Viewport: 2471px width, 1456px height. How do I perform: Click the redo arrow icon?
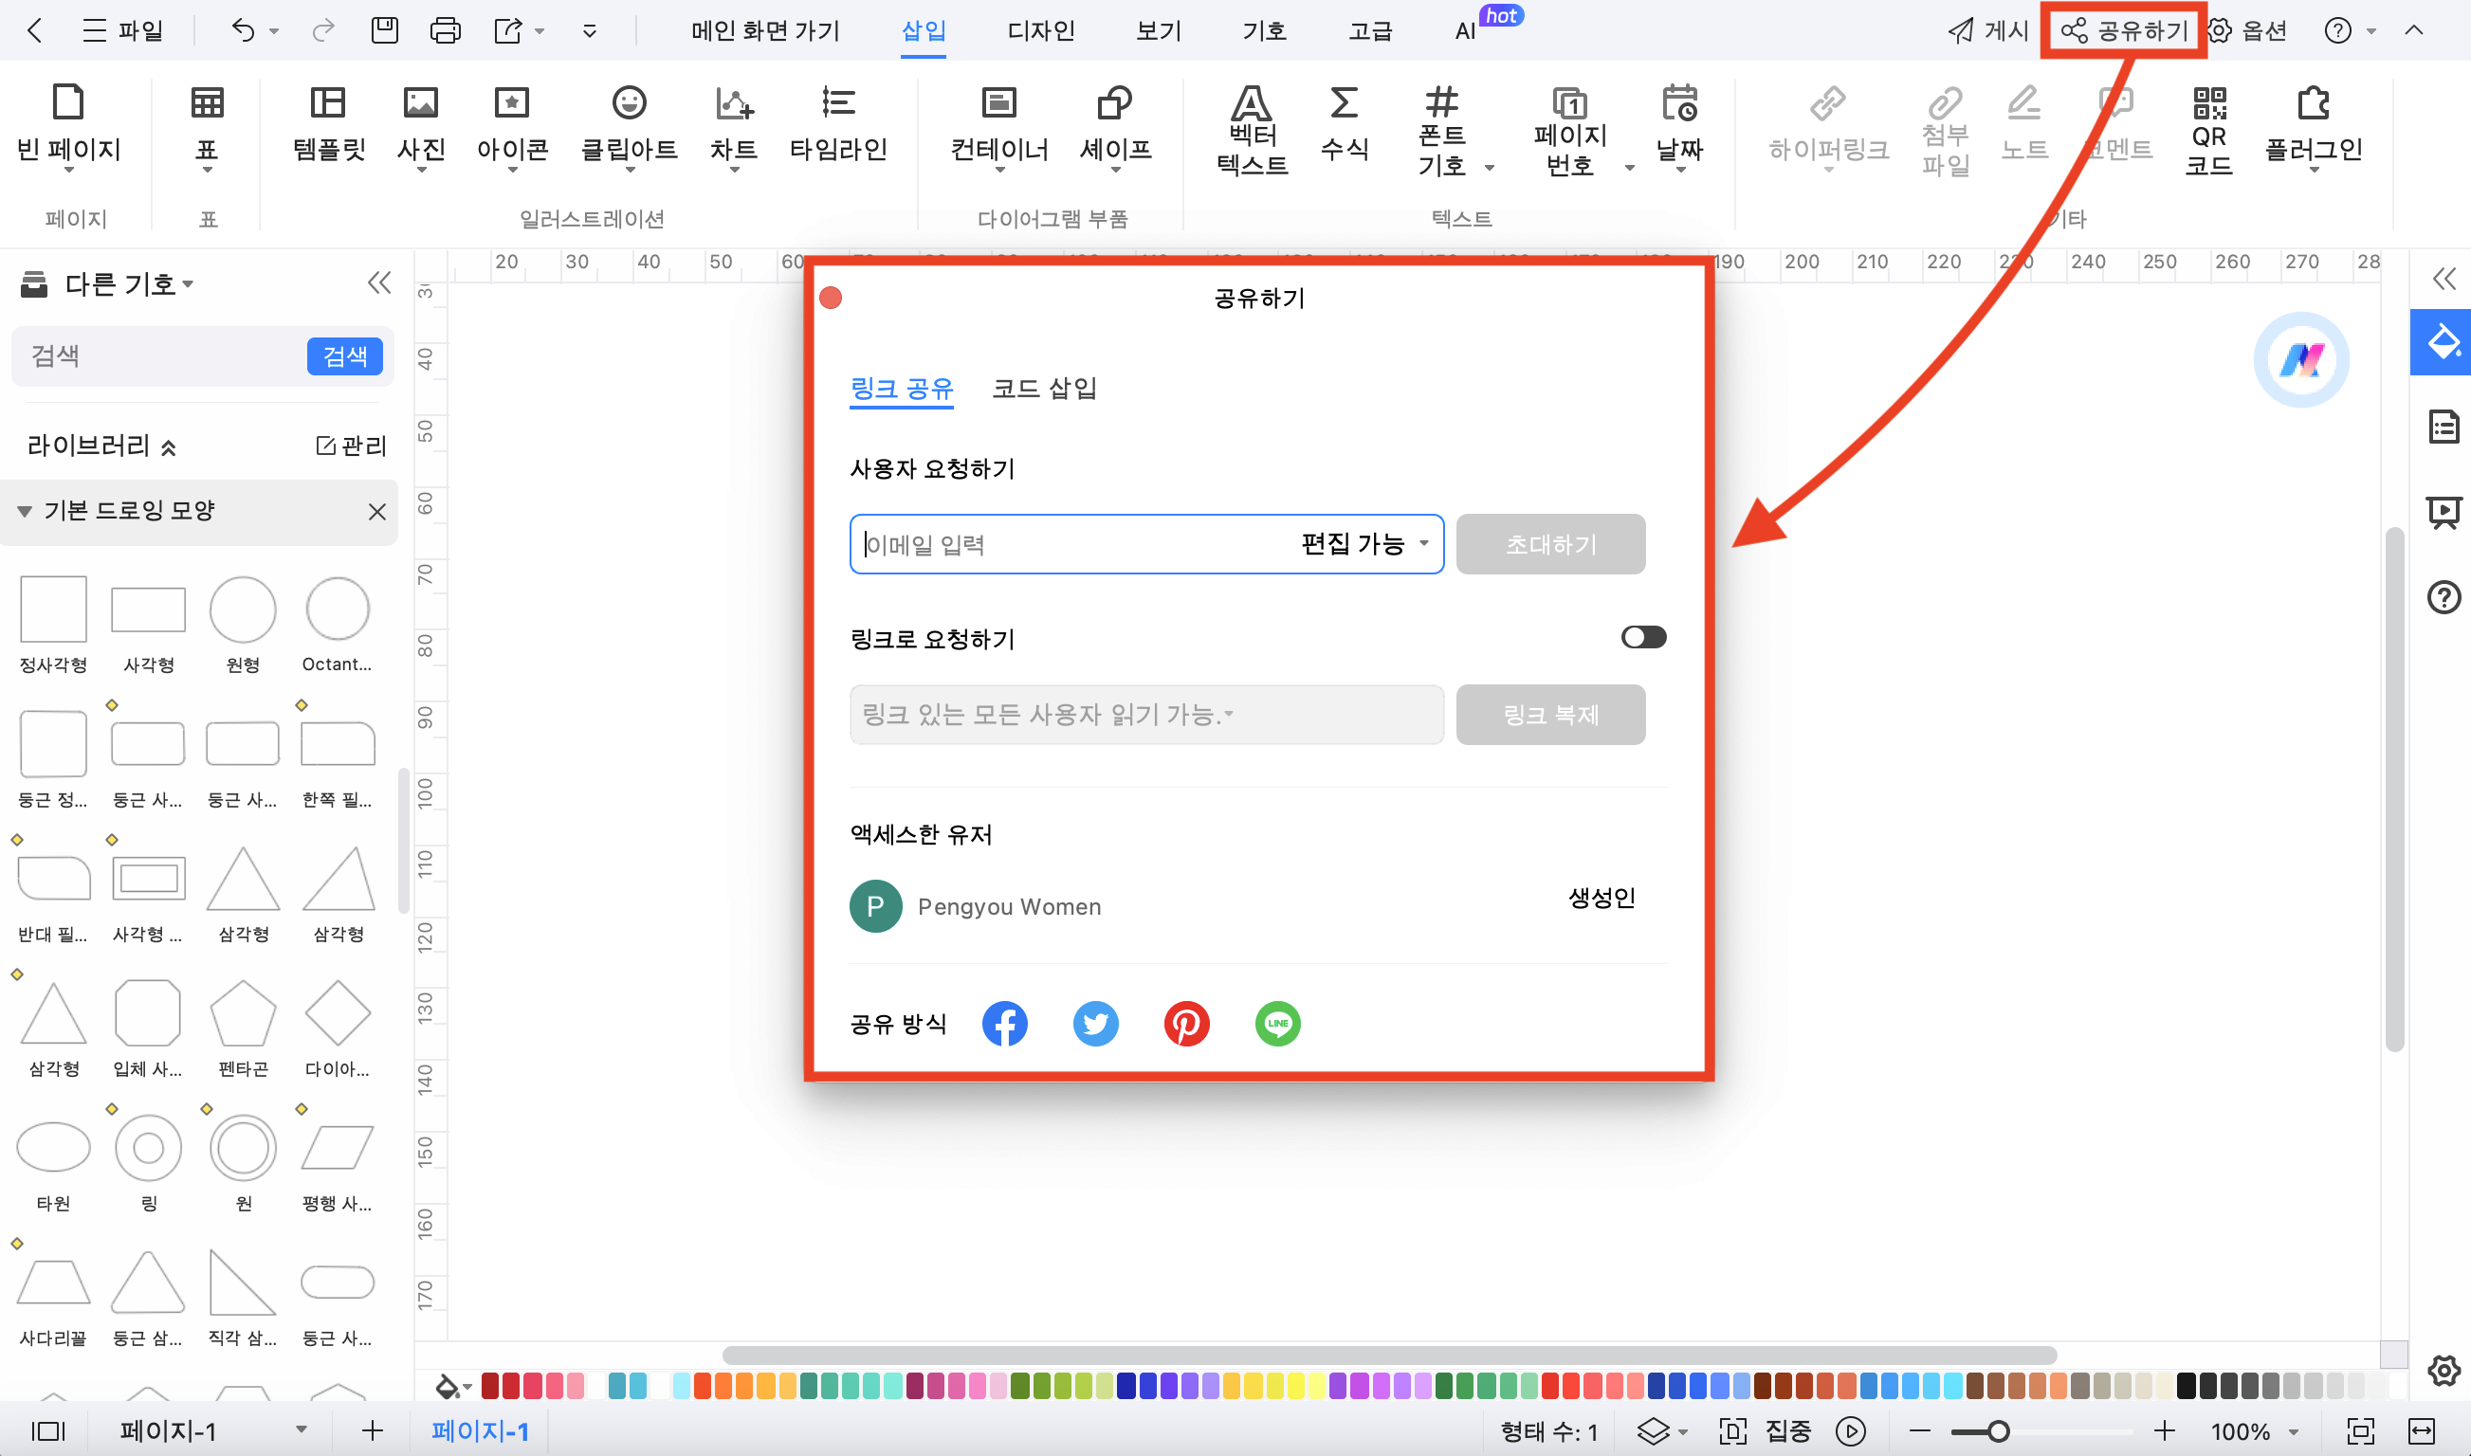coord(321,30)
